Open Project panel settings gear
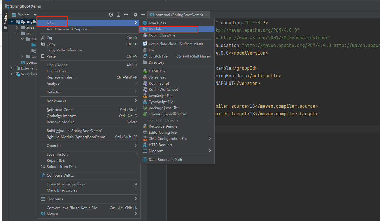This screenshot has height=221, width=380. point(136,15)
